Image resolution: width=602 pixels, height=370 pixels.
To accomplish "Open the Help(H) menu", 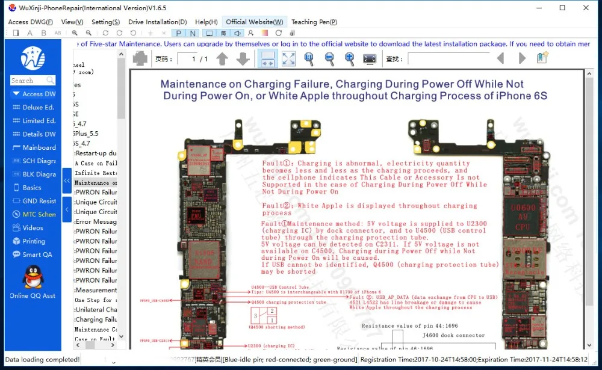I will [x=206, y=22].
